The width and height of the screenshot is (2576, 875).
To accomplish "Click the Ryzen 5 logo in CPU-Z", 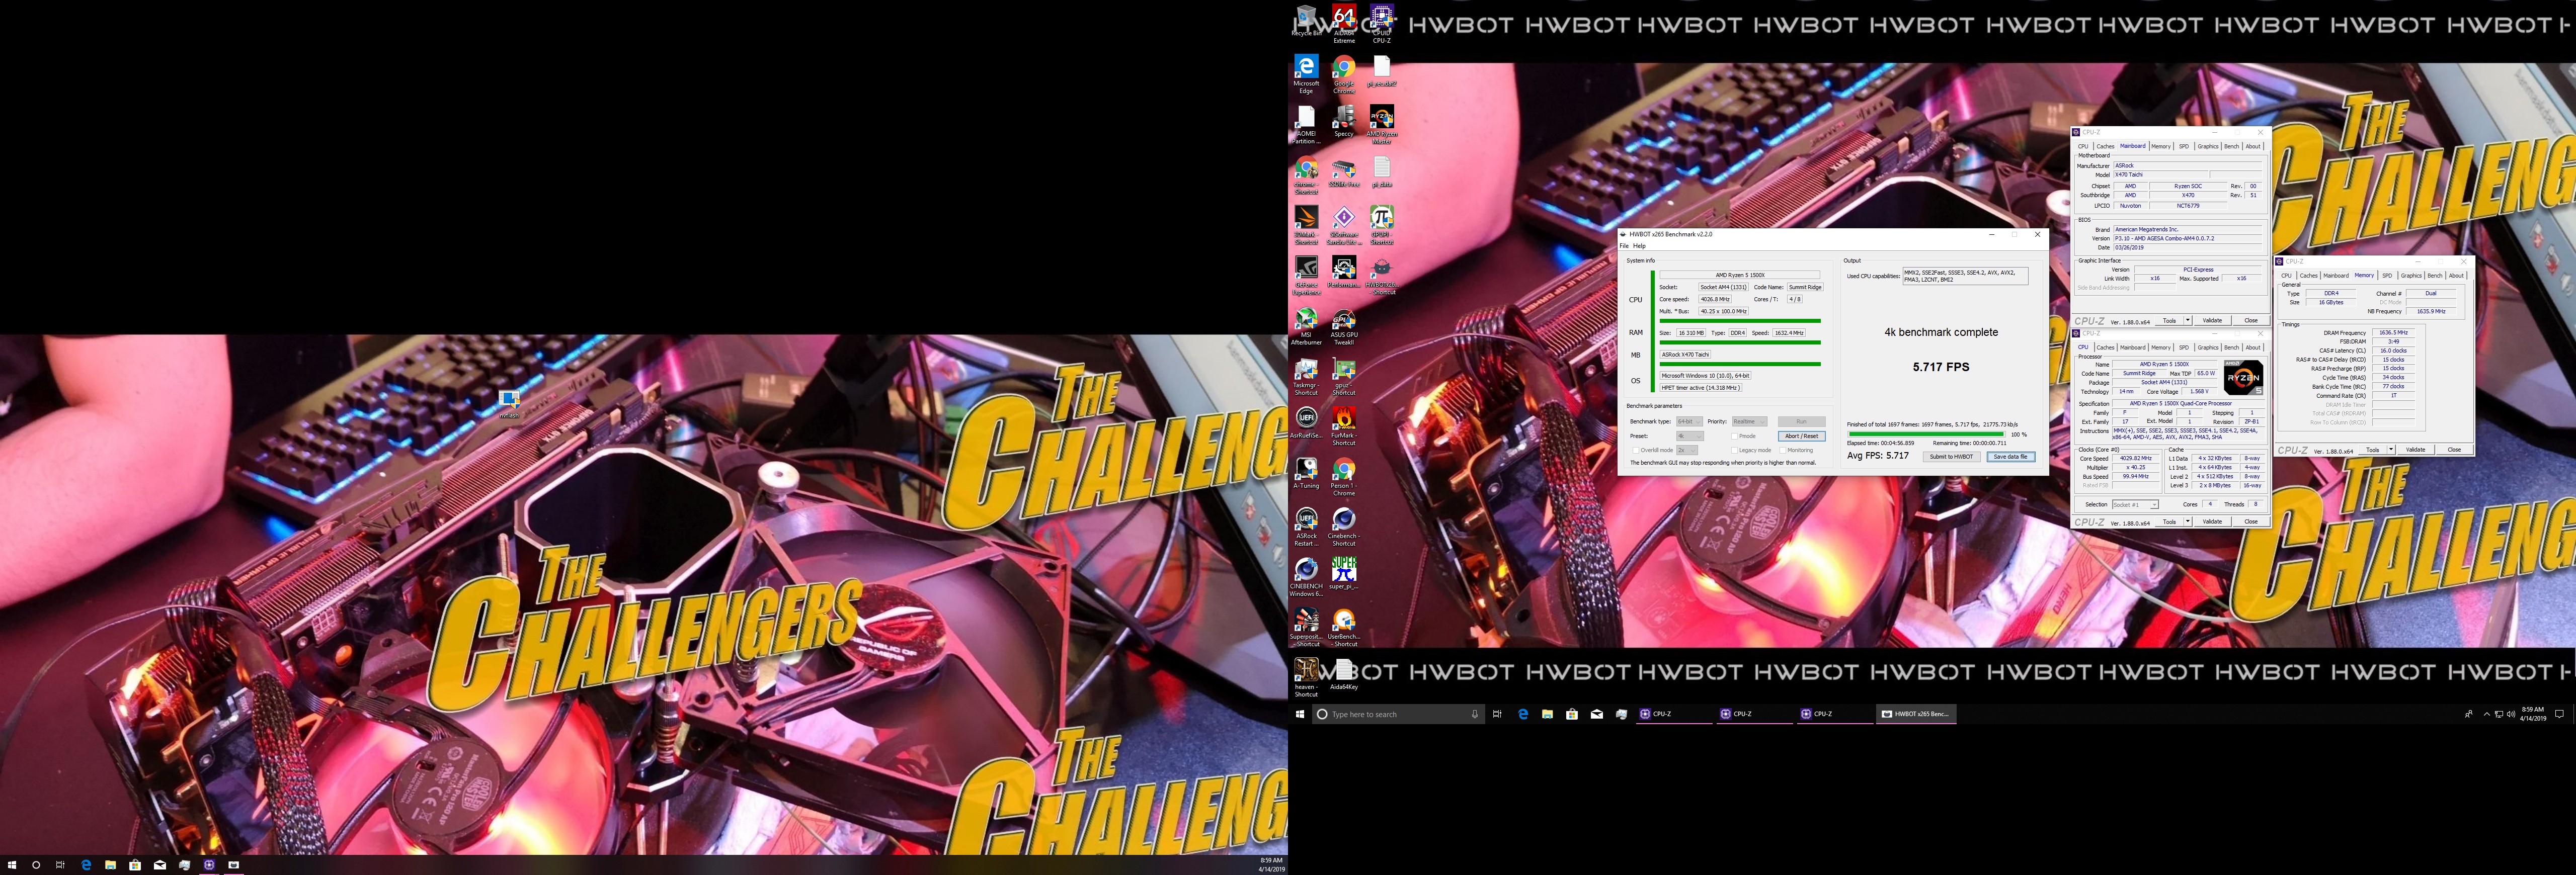I will pos(2243,378).
